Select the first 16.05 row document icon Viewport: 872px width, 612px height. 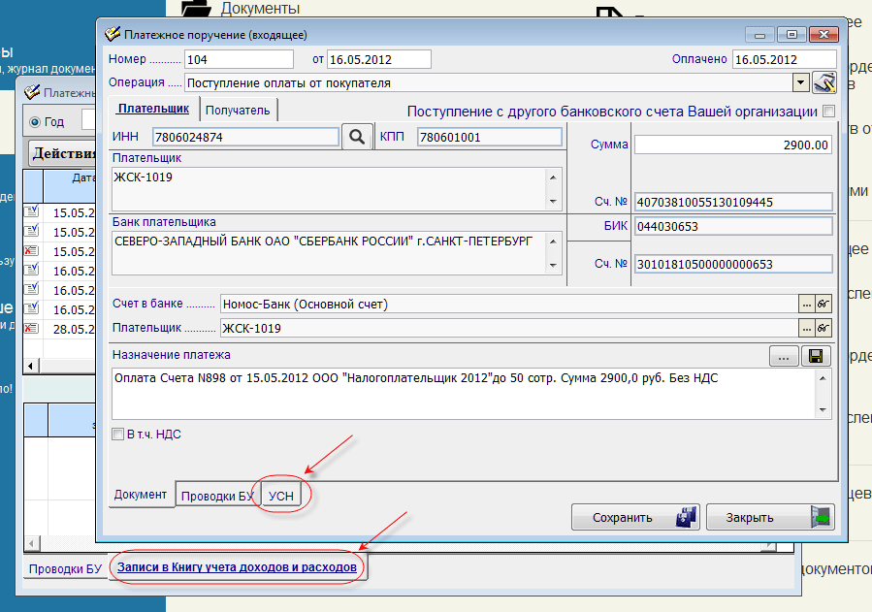(x=32, y=270)
